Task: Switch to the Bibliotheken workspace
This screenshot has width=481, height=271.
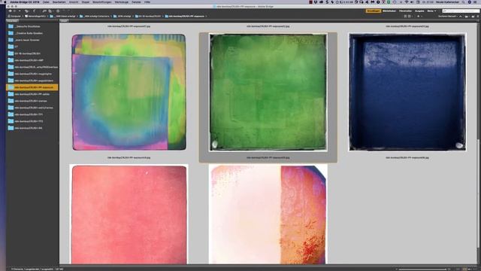Action: pos(389,11)
